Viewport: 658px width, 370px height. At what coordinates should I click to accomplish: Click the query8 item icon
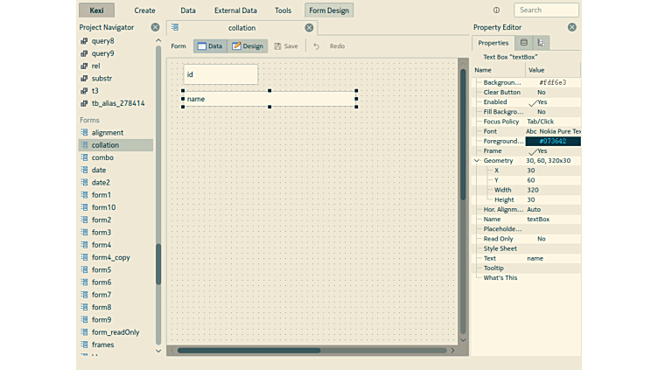tap(84, 41)
